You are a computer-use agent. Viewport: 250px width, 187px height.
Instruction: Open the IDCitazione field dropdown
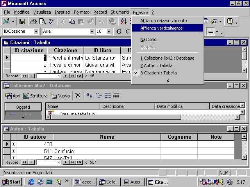tap(36, 32)
